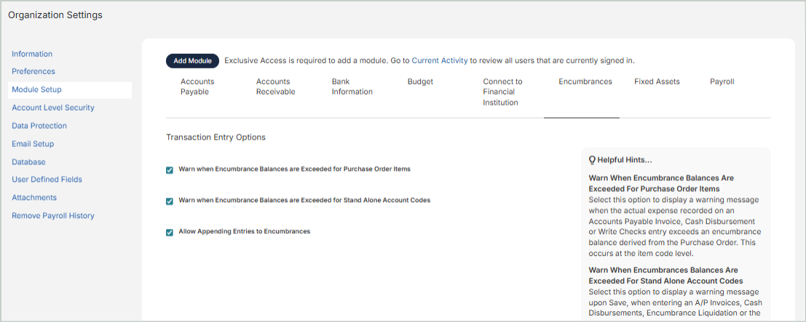
Task: Click Remove Payroll History in sidebar
Action: pyautogui.click(x=53, y=216)
